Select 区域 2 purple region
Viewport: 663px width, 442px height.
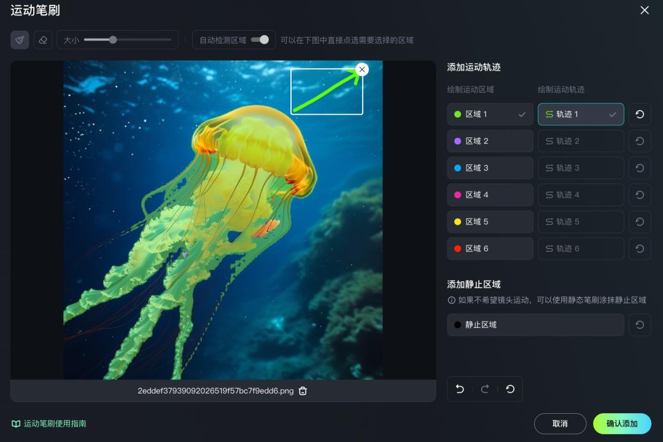pyautogui.click(x=490, y=141)
